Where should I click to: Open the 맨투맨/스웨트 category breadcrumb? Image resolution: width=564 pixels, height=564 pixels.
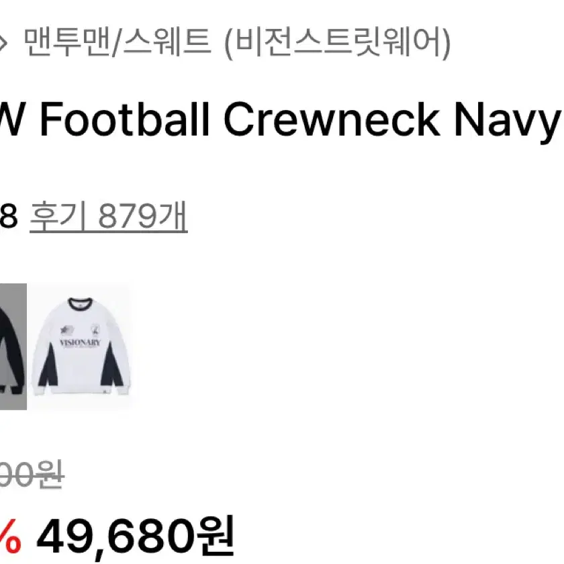tap(117, 42)
